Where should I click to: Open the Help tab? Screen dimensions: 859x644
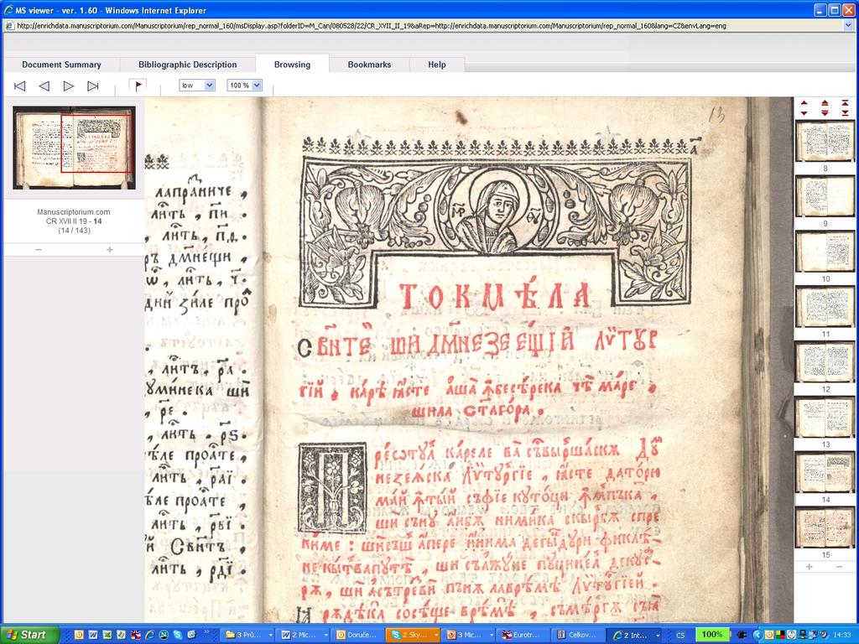[x=436, y=65]
